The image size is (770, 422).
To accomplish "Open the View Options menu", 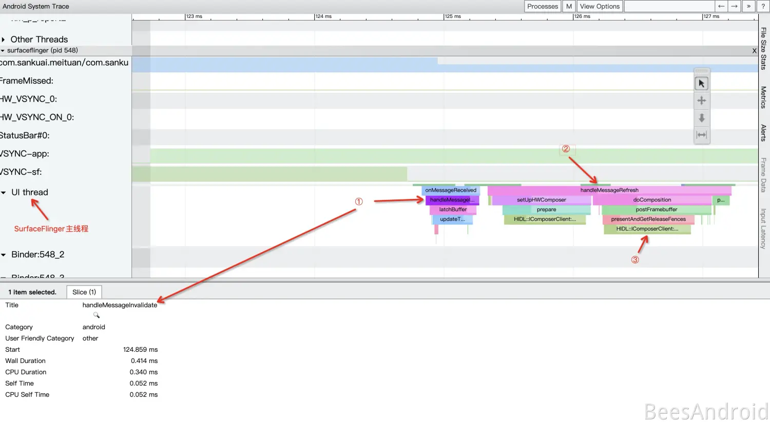I will 600,6.
